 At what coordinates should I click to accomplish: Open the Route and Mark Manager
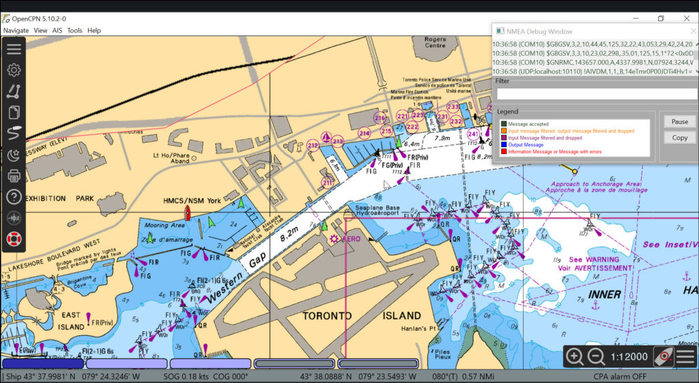[x=14, y=113]
